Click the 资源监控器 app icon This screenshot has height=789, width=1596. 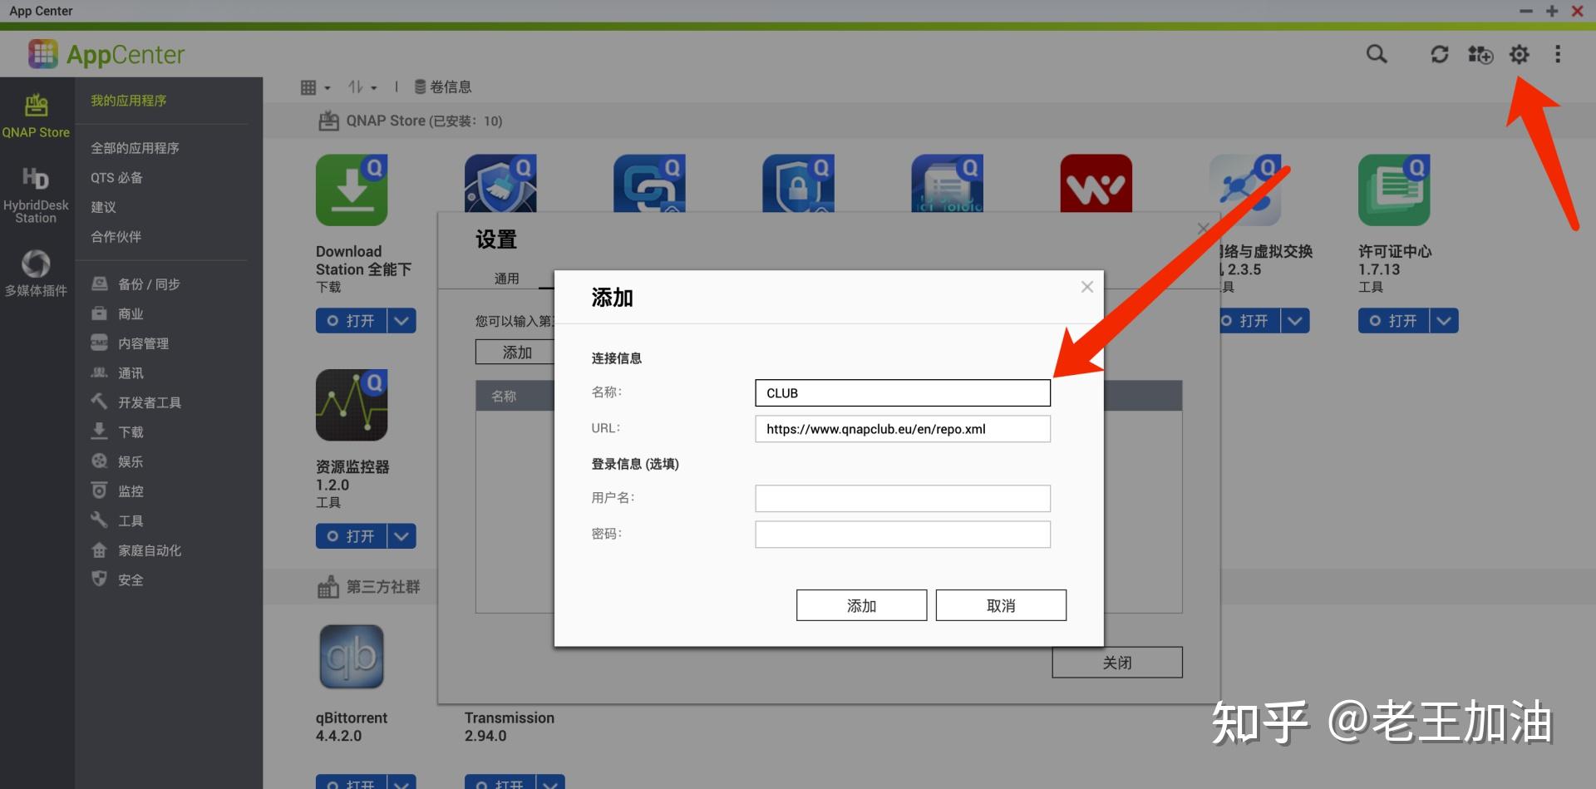(x=352, y=405)
